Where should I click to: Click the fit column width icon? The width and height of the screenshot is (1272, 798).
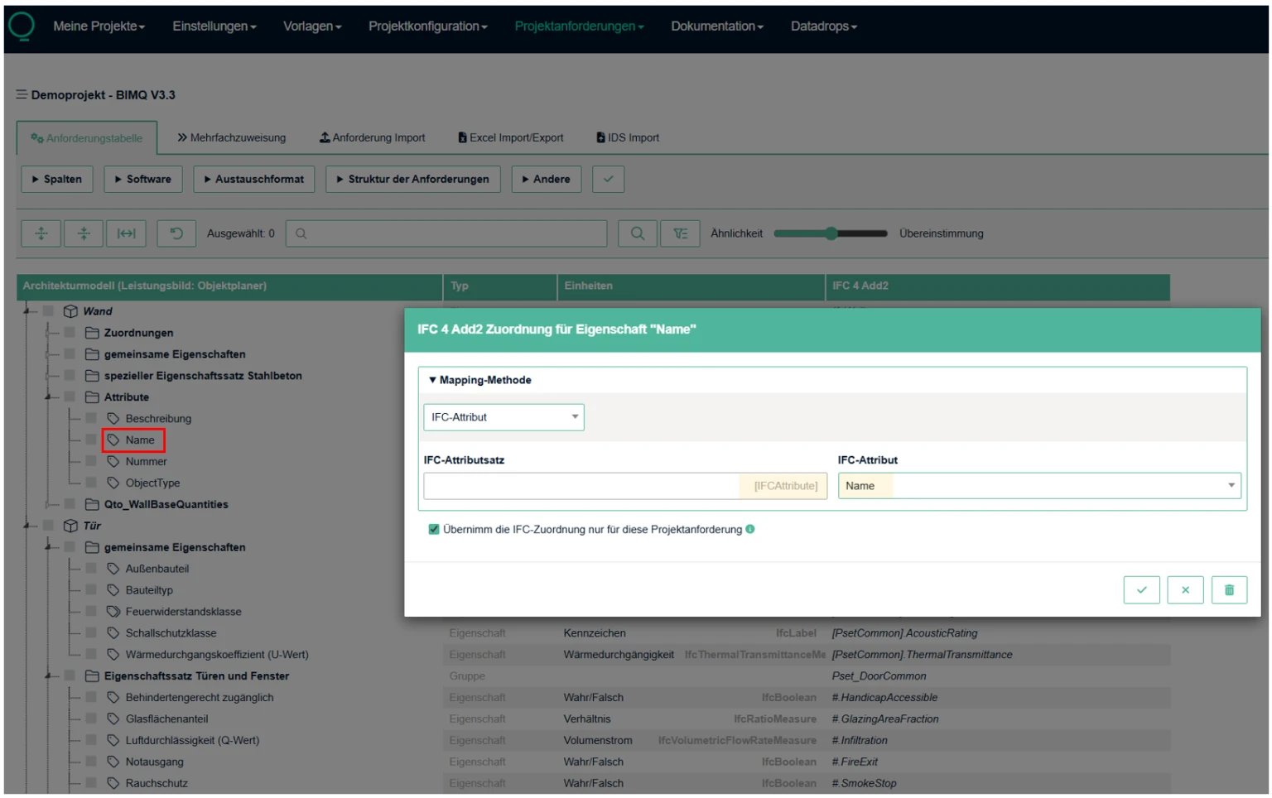126,233
